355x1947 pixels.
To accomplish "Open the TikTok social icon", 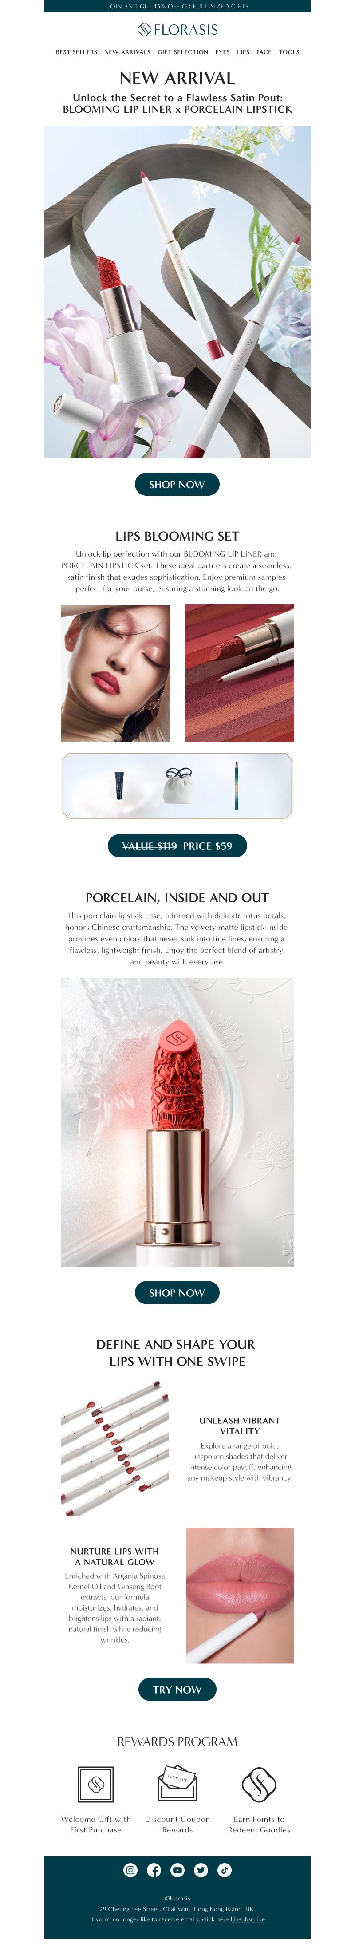I will (x=225, y=1870).
